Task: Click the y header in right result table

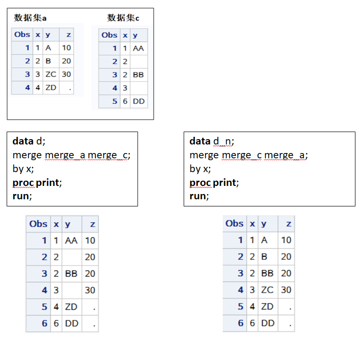Action: coord(264,224)
